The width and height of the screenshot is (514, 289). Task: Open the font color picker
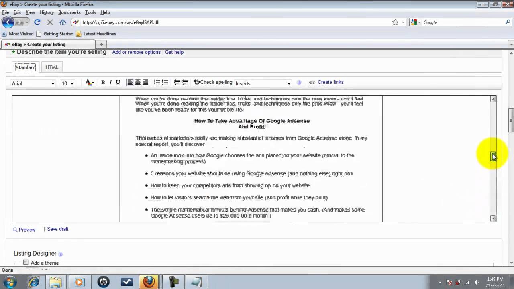90,83
